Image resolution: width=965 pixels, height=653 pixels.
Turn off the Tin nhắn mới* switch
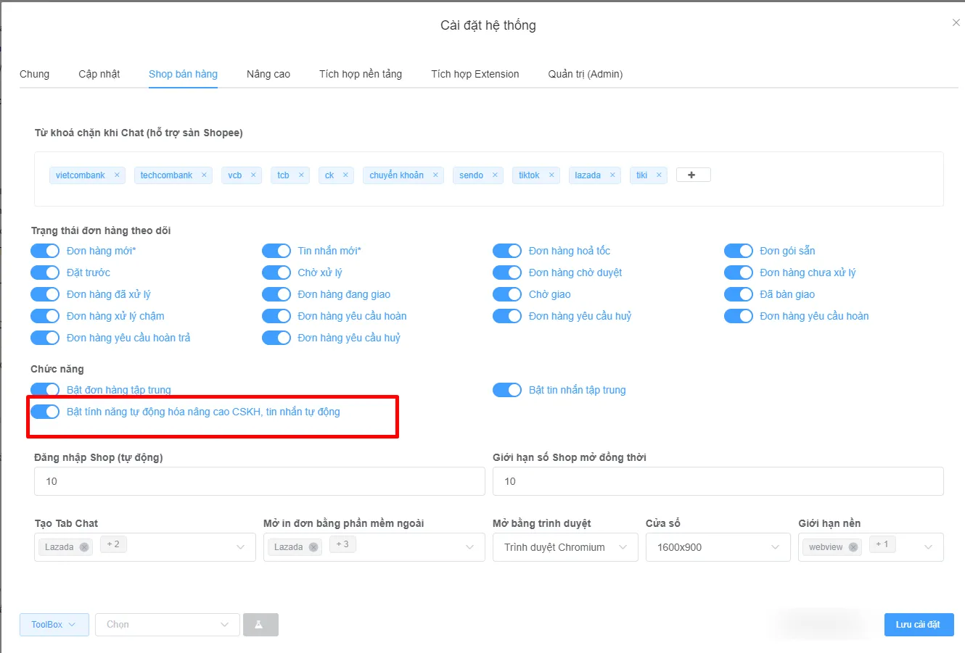point(276,251)
